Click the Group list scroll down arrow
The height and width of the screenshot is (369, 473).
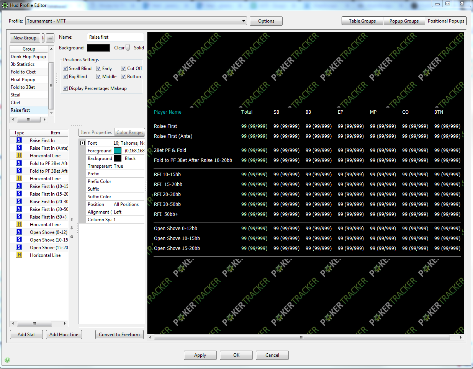51,113
